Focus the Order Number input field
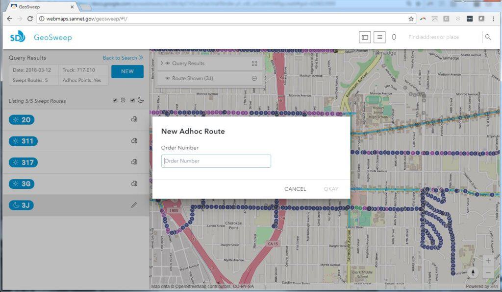The width and height of the screenshot is (502, 292). click(216, 161)
